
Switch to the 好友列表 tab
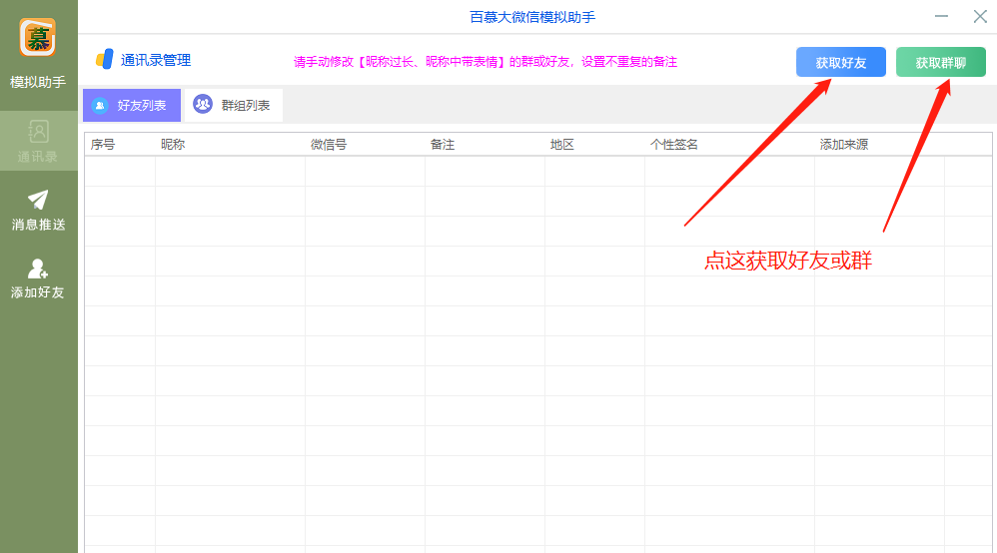(132, 106)
